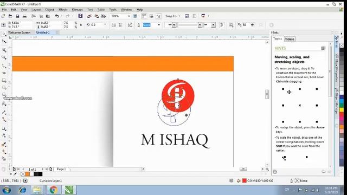Select the Zoom magnifier tool in toolbox
Viewport: 347px width, 195px height.
pos(4,57)
